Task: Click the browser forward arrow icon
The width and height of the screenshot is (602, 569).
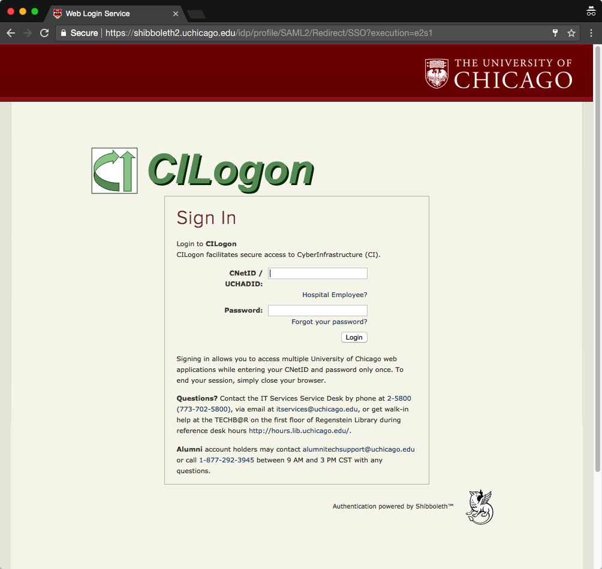Action: tap(28, 33)
